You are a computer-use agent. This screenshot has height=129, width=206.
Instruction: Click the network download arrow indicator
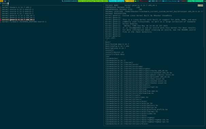[x=150, y=1]
